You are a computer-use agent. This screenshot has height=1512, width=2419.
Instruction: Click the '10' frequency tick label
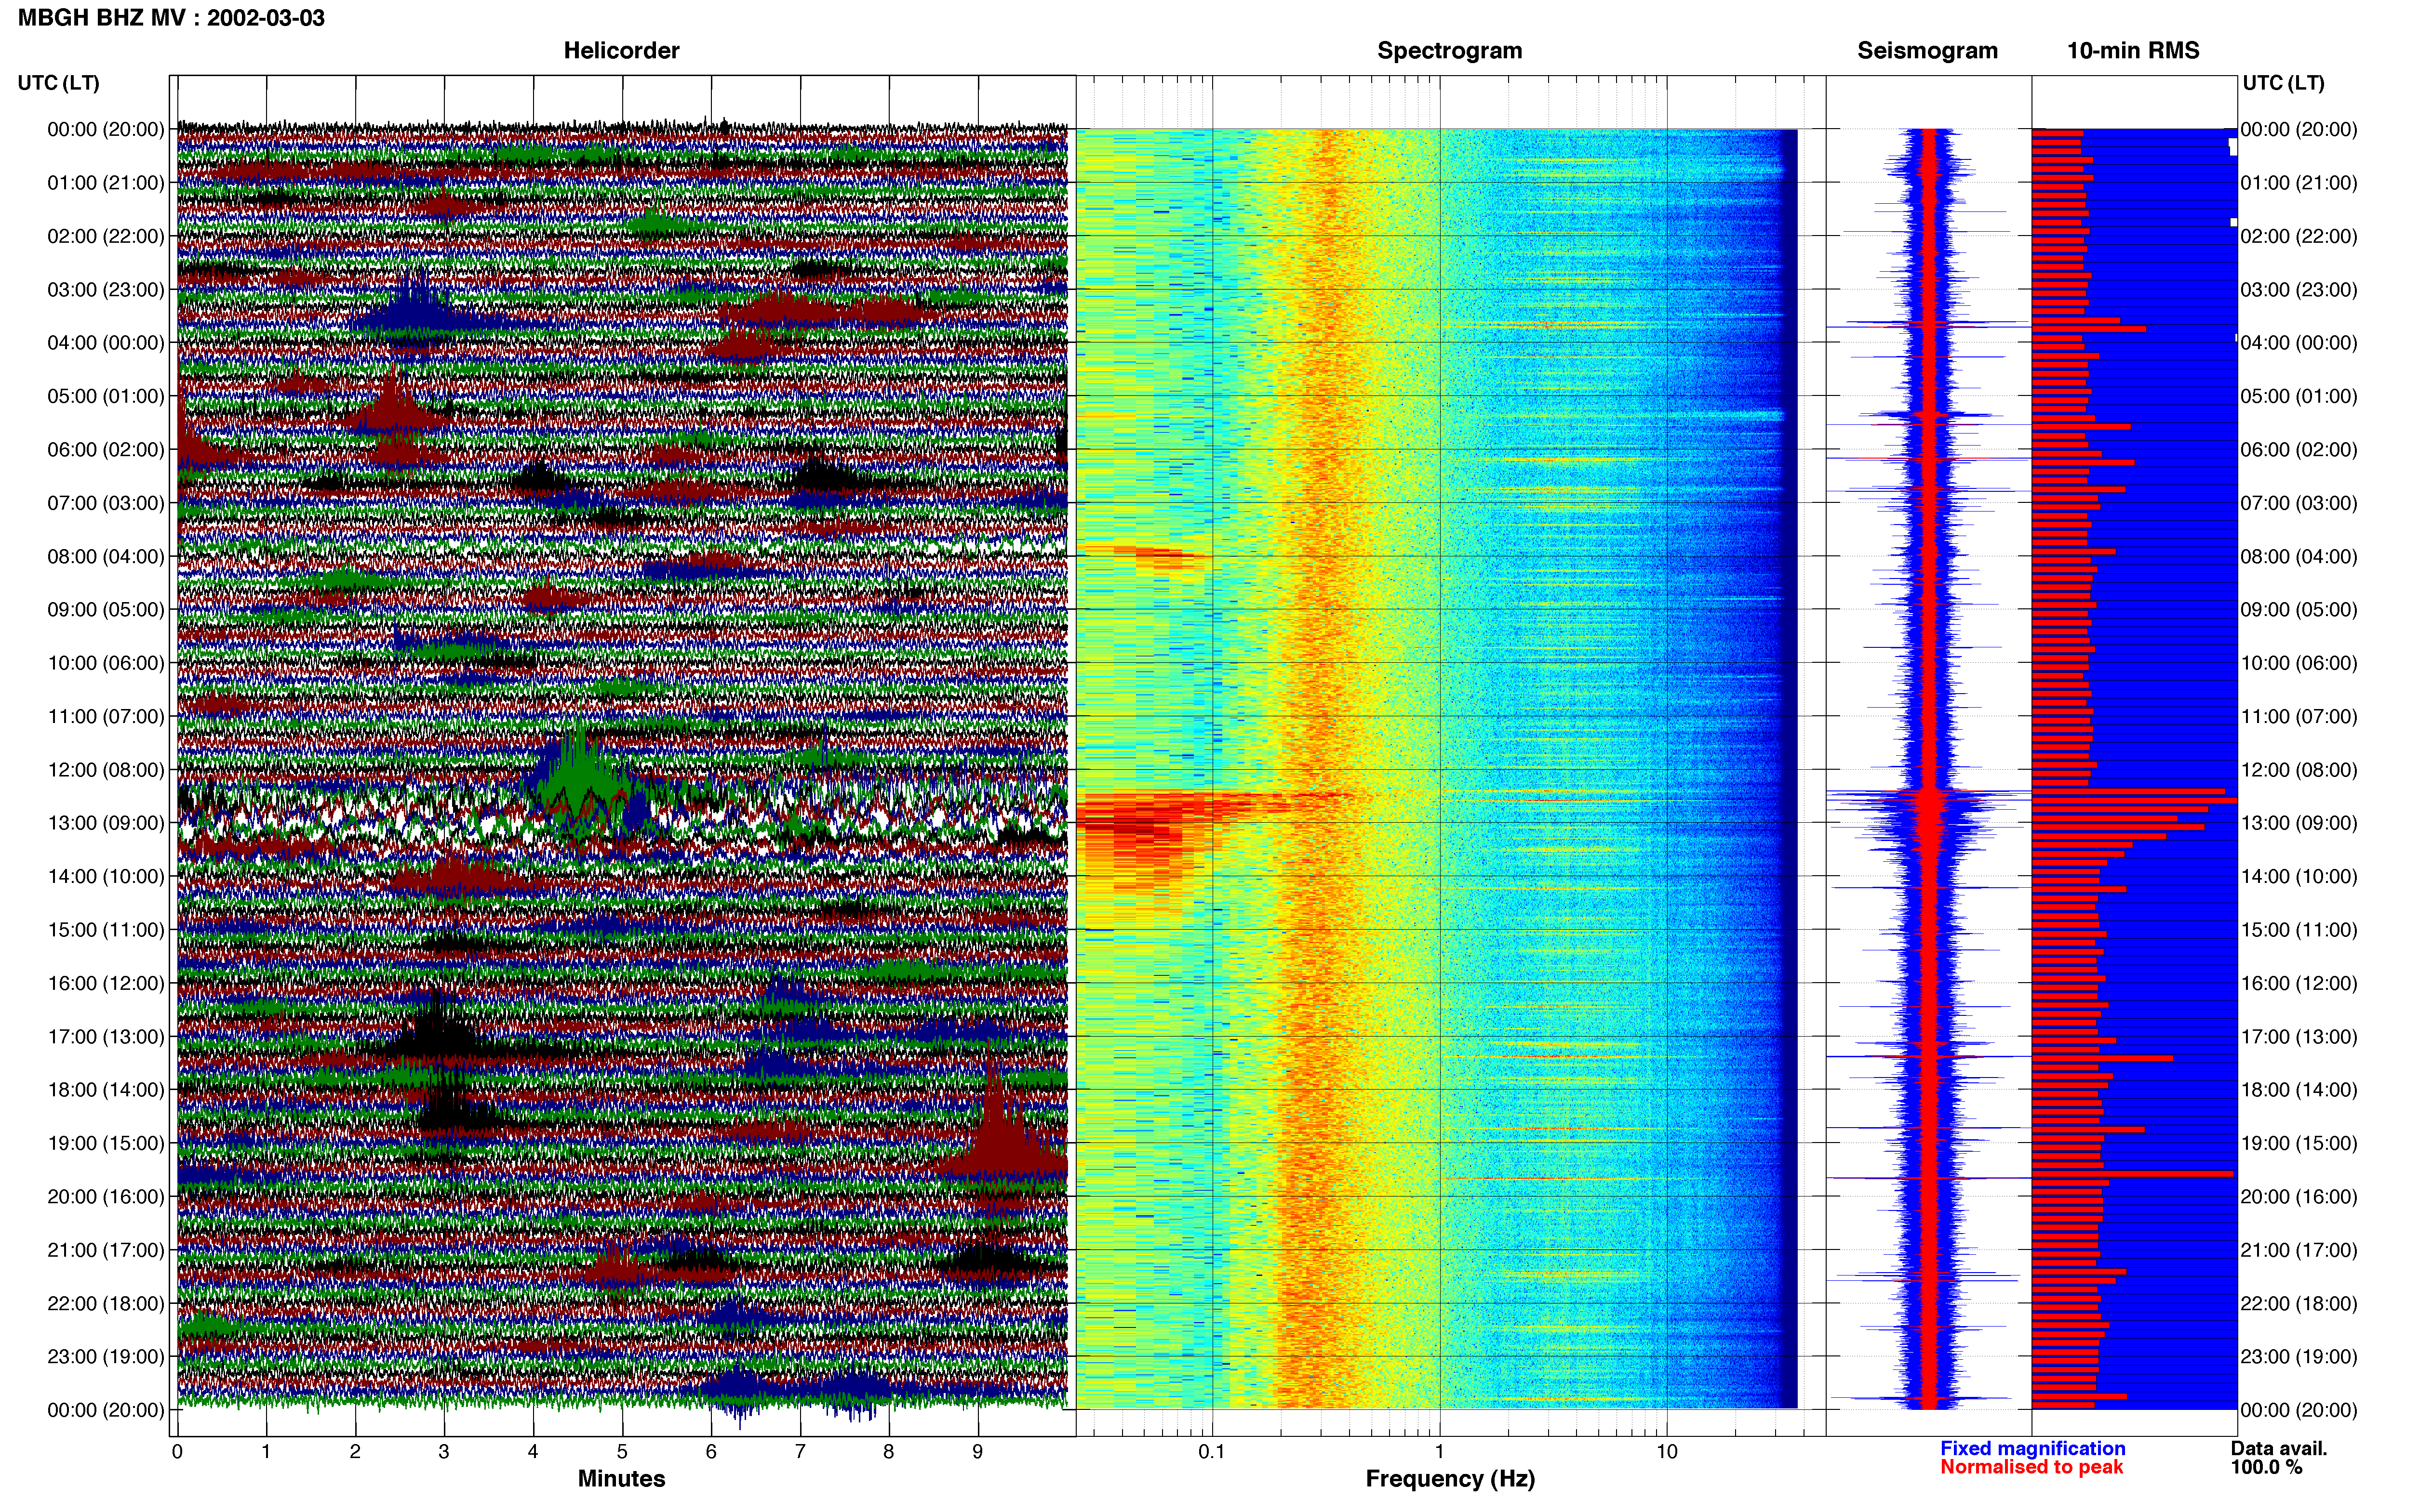(x=1667, y=1452)
